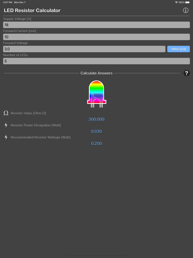
Task: Click the LED Resistor Calculator title
Action: pyautogui.click(x=32, y=10)
